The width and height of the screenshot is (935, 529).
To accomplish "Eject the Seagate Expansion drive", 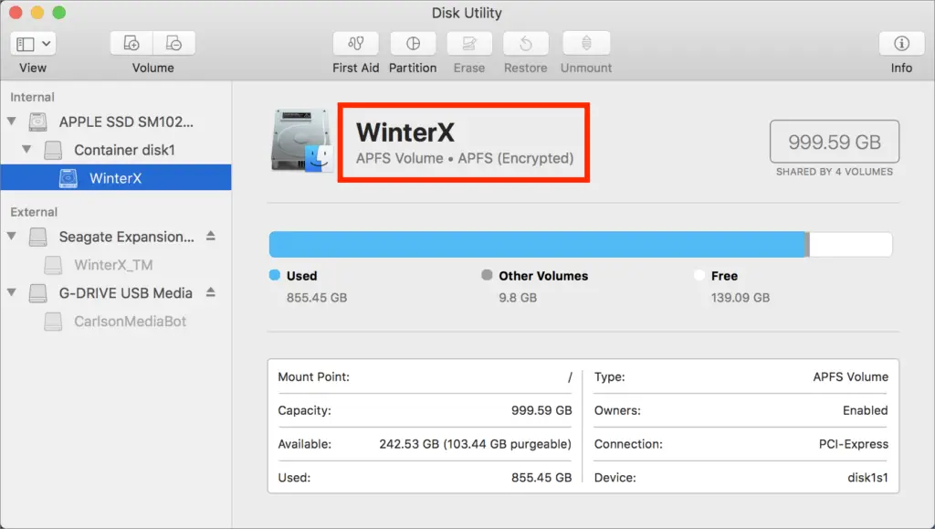I will click(x=208, y=238).
